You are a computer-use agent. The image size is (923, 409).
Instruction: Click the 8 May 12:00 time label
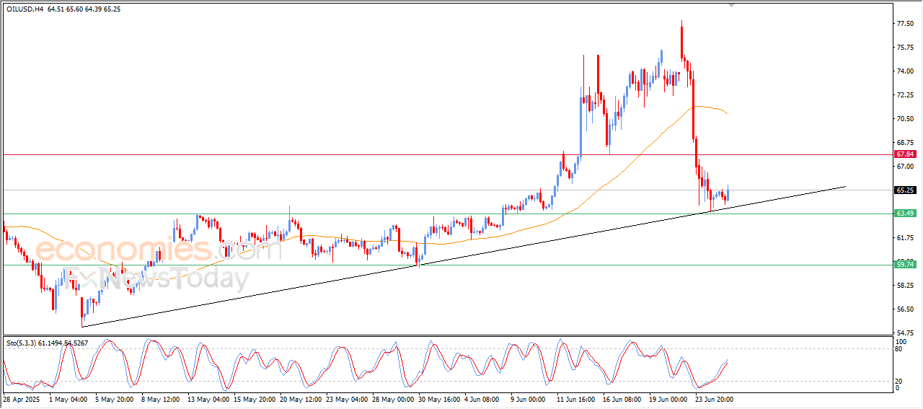159,398
